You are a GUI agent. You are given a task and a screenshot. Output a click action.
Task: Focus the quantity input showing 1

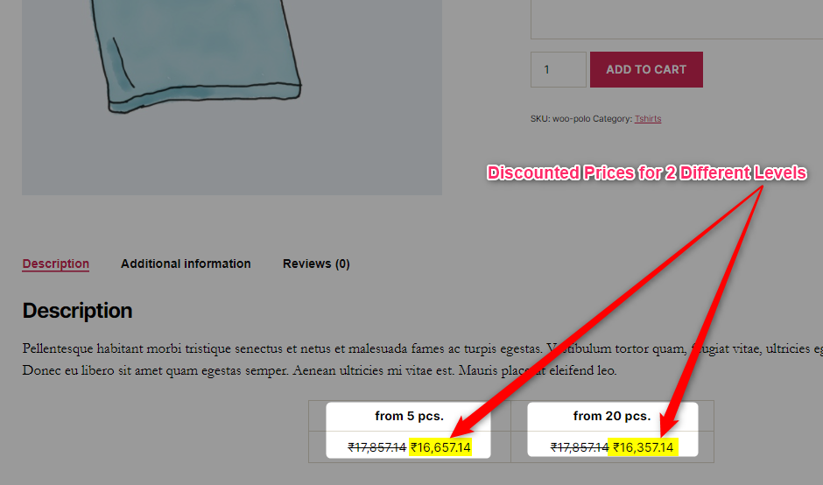pyautogui.click(x=558, y=69)
